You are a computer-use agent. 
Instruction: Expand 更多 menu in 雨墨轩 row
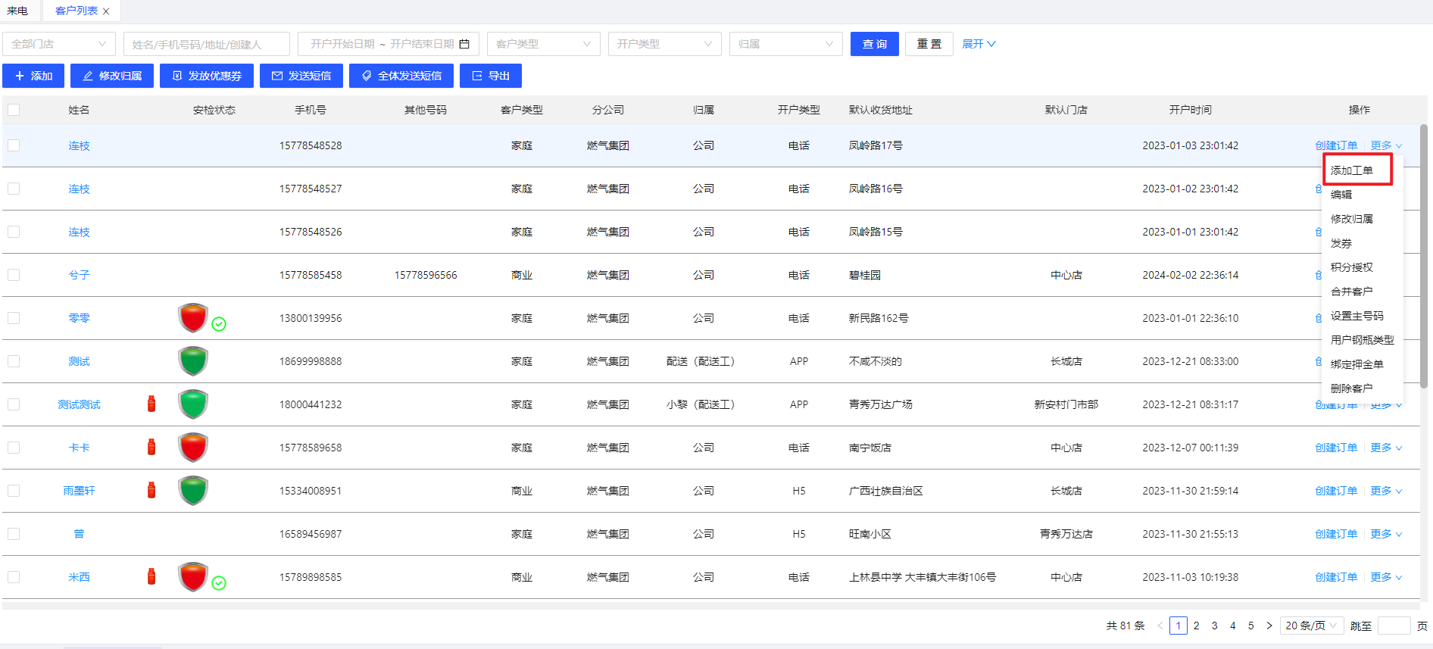[1386, 491]
